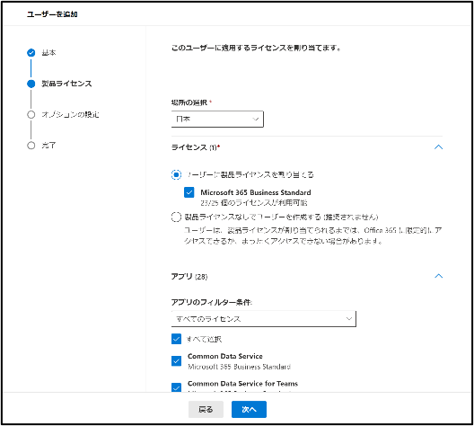Click the completed 基本 step checkmark icon
The height and width of the screenshot is (426, 474).
(x=31, y=53)
